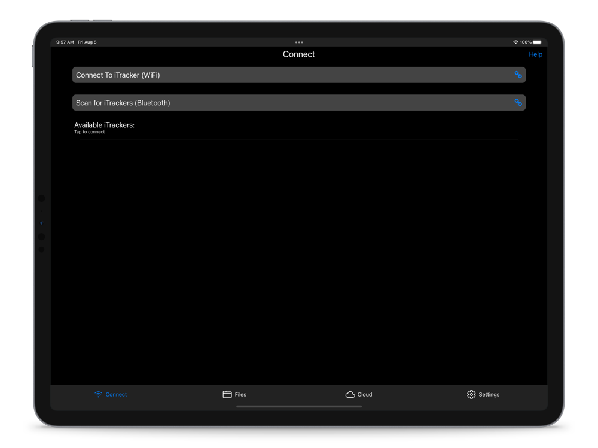Click the 9:57 AM time display
The image size is (598, 448).
(x=65, y=42)
